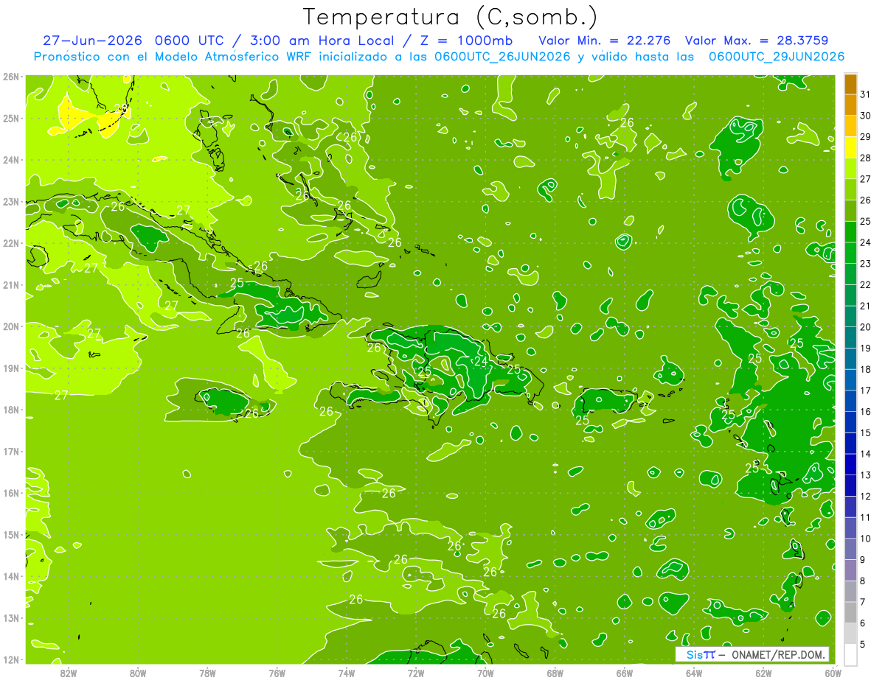This screenshot has height=683, width=885.
Task: Click the '21N' latitude axis label
Action: click(x=11, y=284)
